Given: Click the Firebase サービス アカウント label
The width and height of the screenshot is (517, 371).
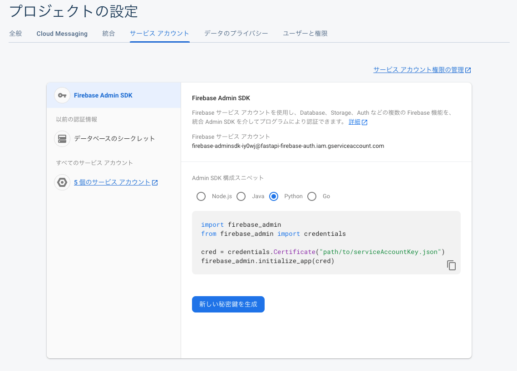Looking at the screenshot, I should (x=231, y=137).
